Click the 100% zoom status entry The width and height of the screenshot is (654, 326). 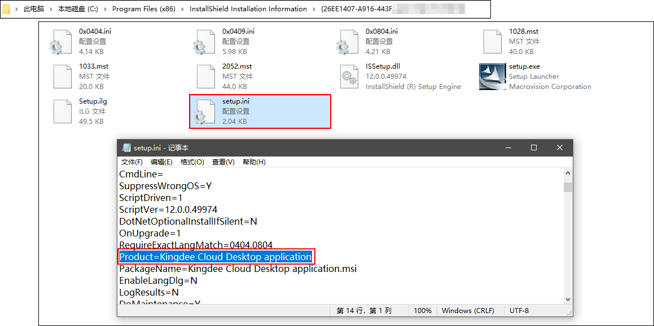coord(423,311)
